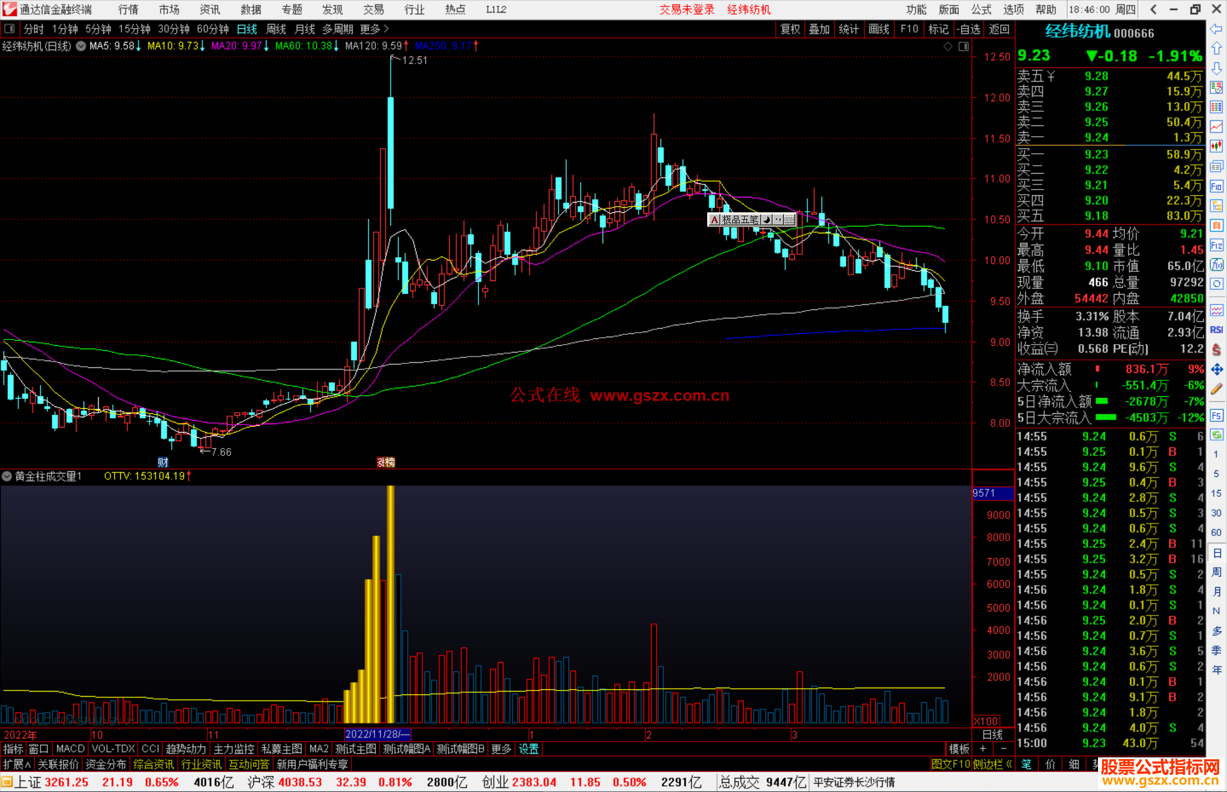The height and width of the screenshot is (792, 1227).
Task: Click the 2022/11/28 date marker on timeline
Action: pyautogui.click(x=377, y=734)
